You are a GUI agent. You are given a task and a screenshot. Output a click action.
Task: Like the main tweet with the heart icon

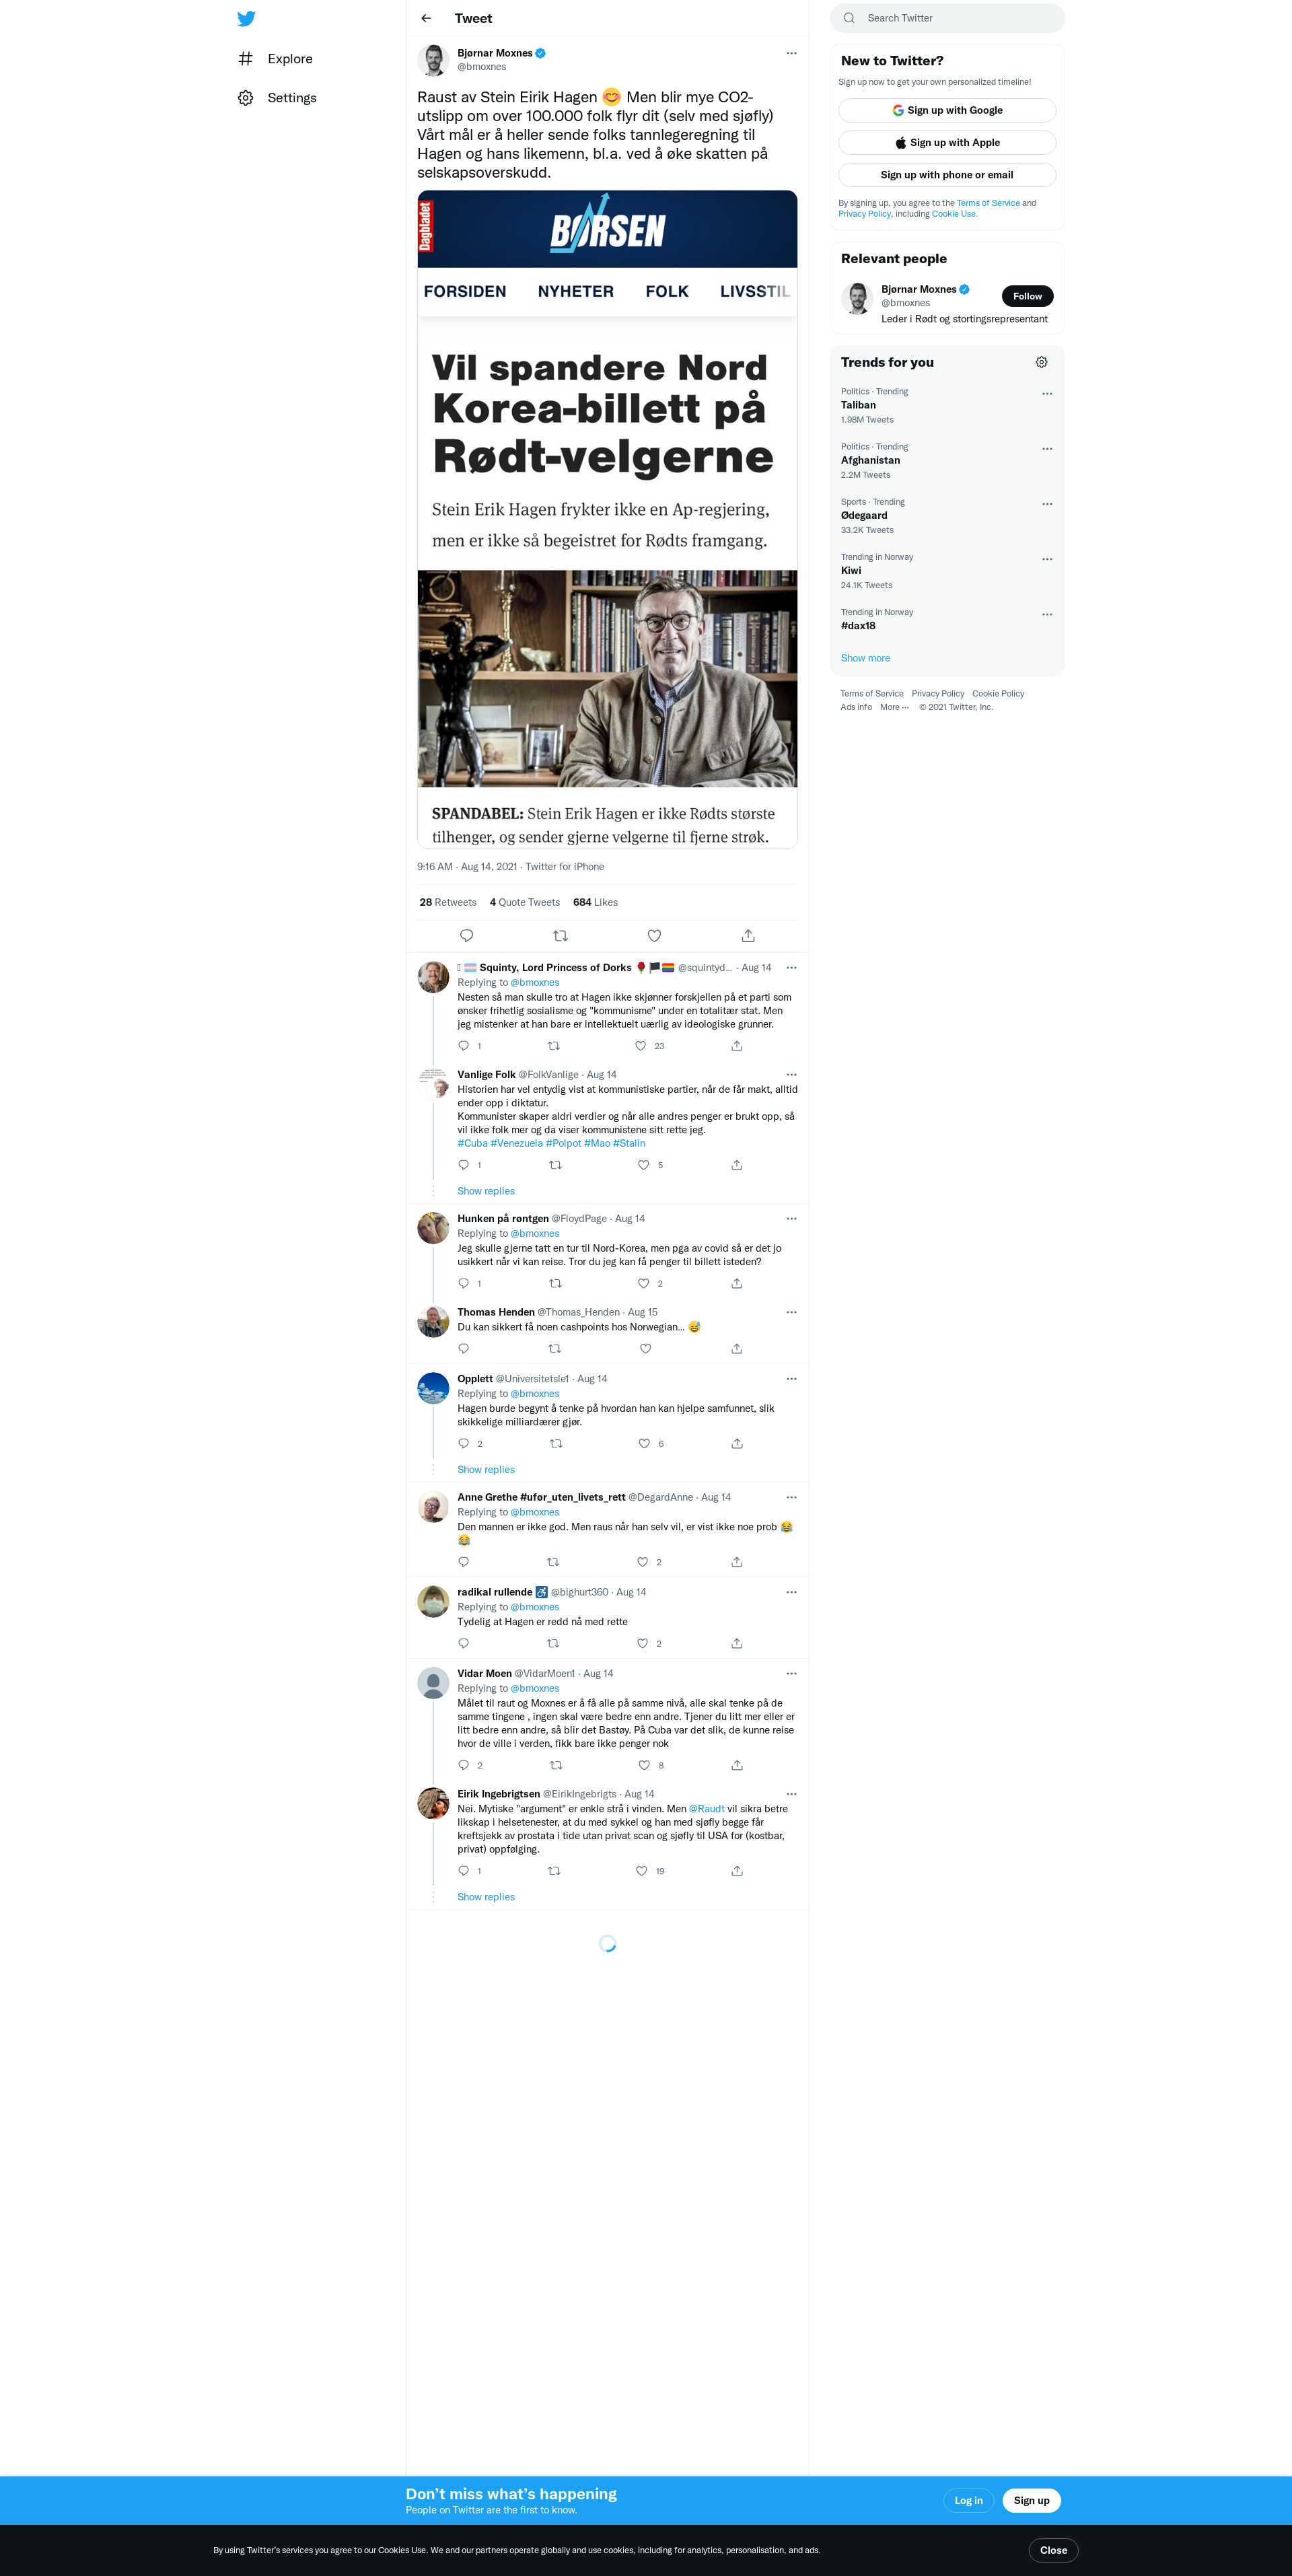point(654,936)
